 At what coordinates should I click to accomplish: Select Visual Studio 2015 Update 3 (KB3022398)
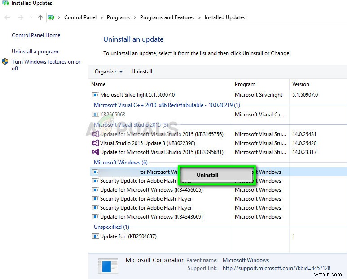point(147,143)
